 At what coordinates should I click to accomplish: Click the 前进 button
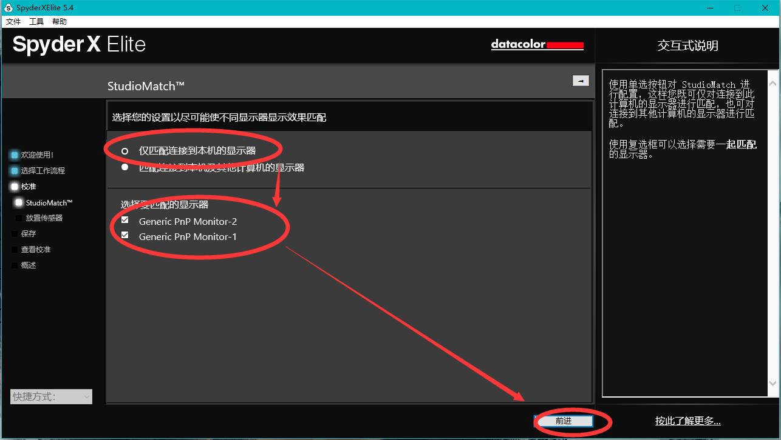564,421
